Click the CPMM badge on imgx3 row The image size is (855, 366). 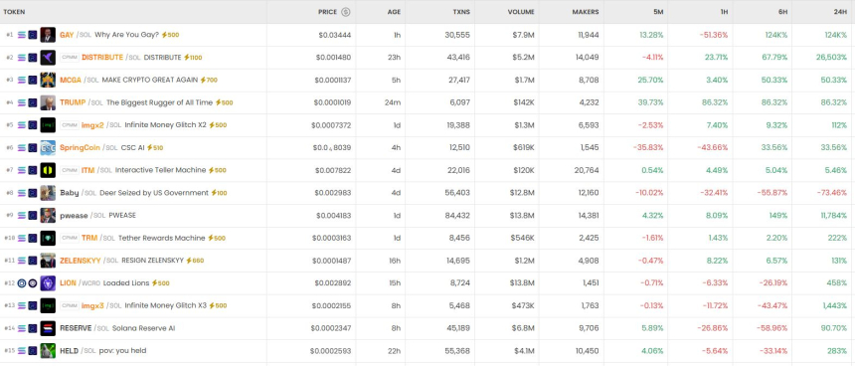tap(70, 306)
